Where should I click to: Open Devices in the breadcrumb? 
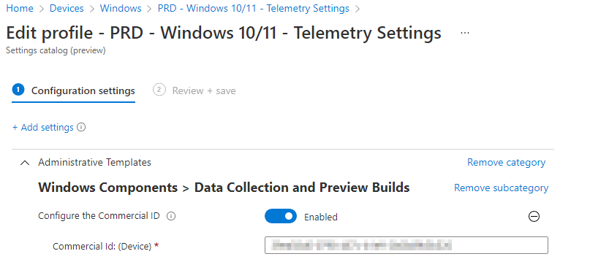point(67,8)
